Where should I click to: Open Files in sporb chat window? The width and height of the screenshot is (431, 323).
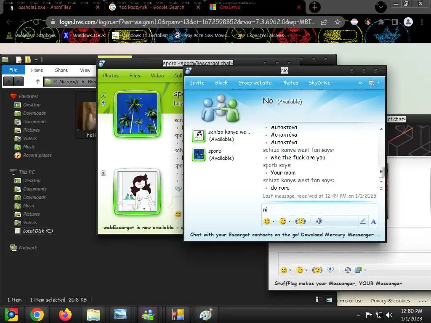point(135,76)
